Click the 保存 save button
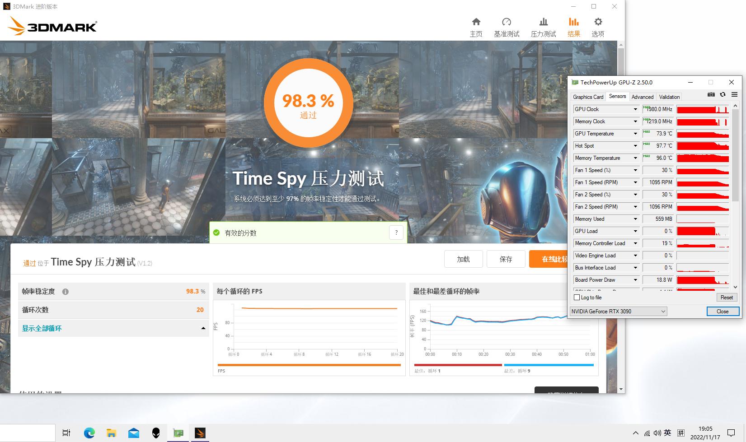 pos(506,259)
